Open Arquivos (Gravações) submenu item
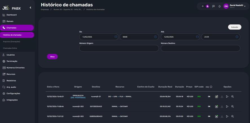The height and width of the screenshot is (123, 250). [x=12, y=42]
